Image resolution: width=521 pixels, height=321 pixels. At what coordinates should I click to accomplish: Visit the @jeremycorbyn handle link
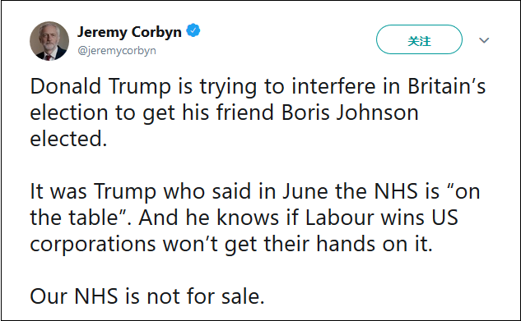click(117, 50)
